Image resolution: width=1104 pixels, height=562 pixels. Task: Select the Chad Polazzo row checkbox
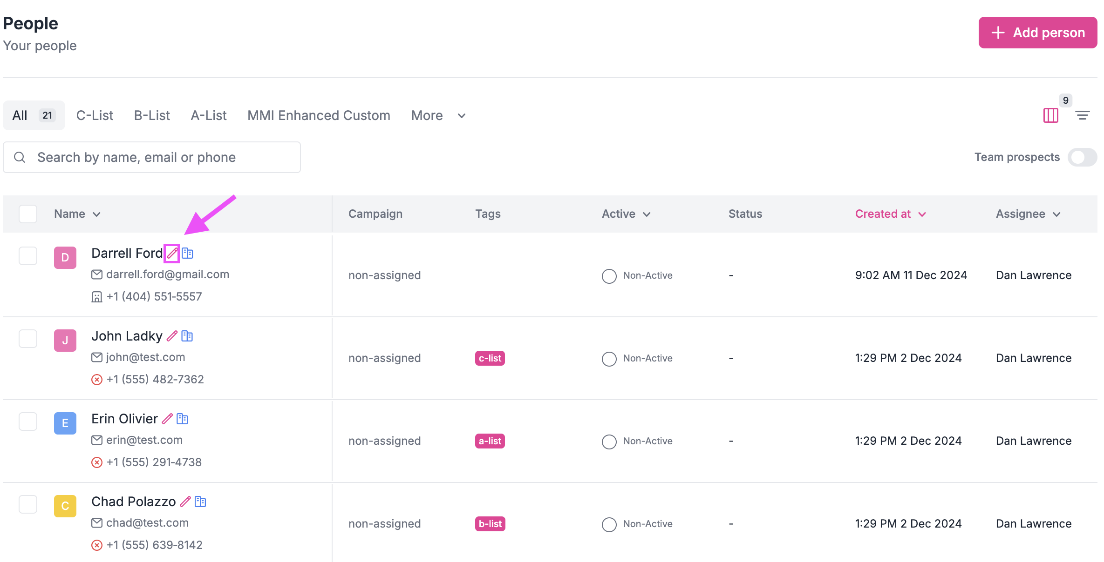(x=28, y=504)
